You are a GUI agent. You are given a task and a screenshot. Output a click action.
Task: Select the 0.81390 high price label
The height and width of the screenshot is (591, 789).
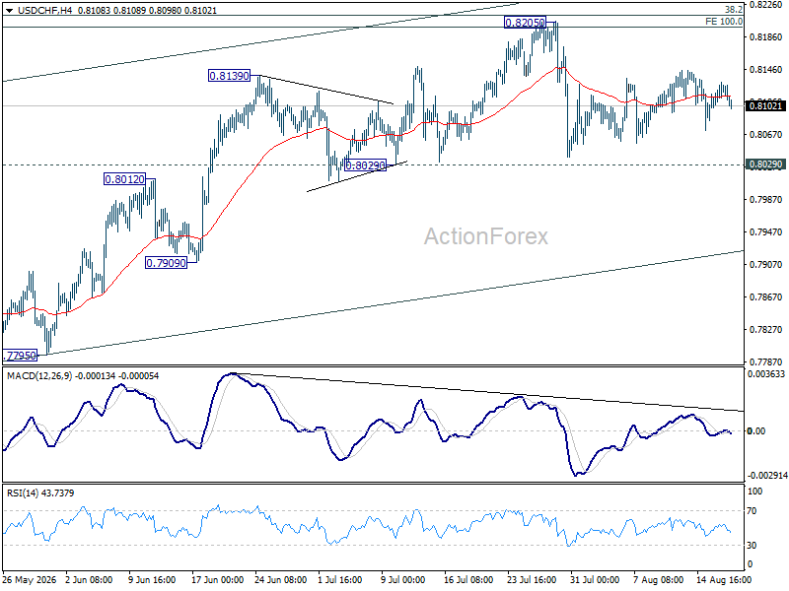coord(229,76)
